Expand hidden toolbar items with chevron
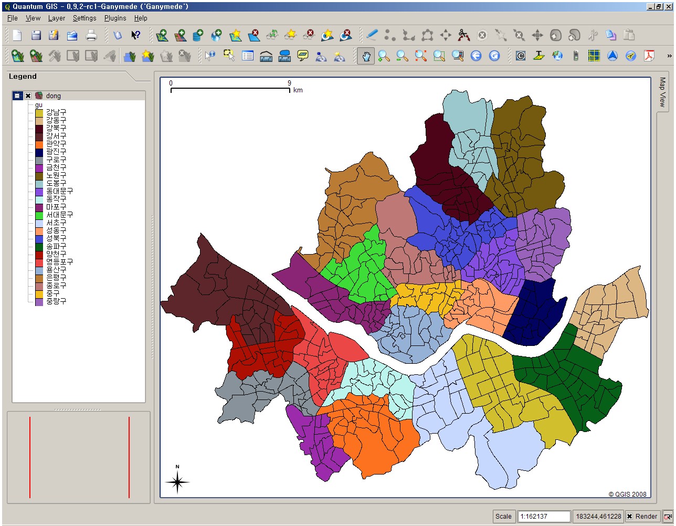676x526 pixels. pyautogui.click(x=669, y=56)
